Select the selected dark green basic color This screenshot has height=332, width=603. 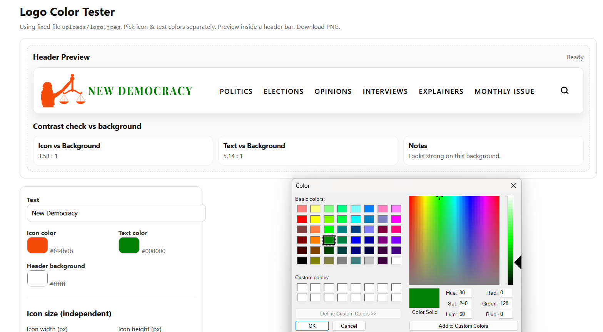pos(329,240)
